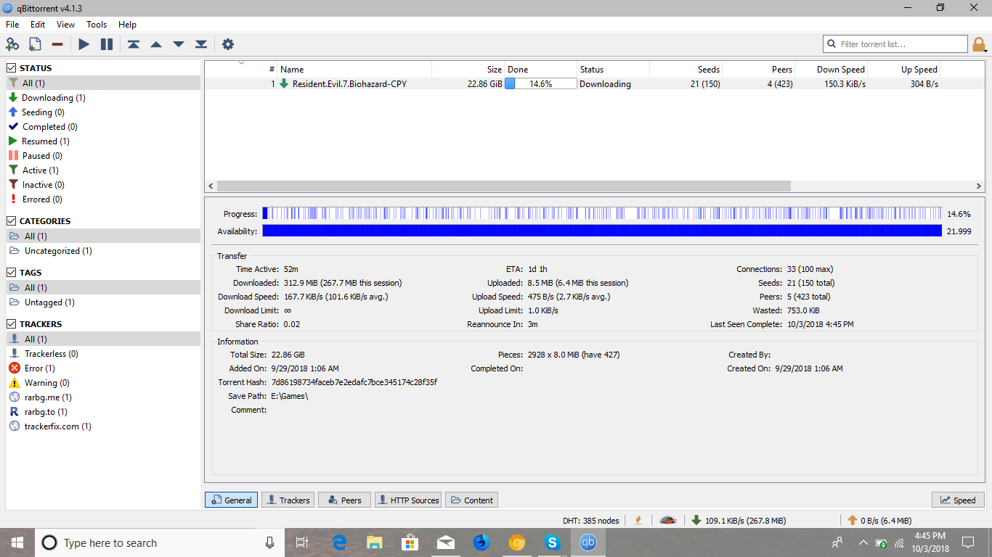Select rarbg.me (1) tracker
This screenshot has width=992, height=557.
pyautogui.click(x=103, y=397)
